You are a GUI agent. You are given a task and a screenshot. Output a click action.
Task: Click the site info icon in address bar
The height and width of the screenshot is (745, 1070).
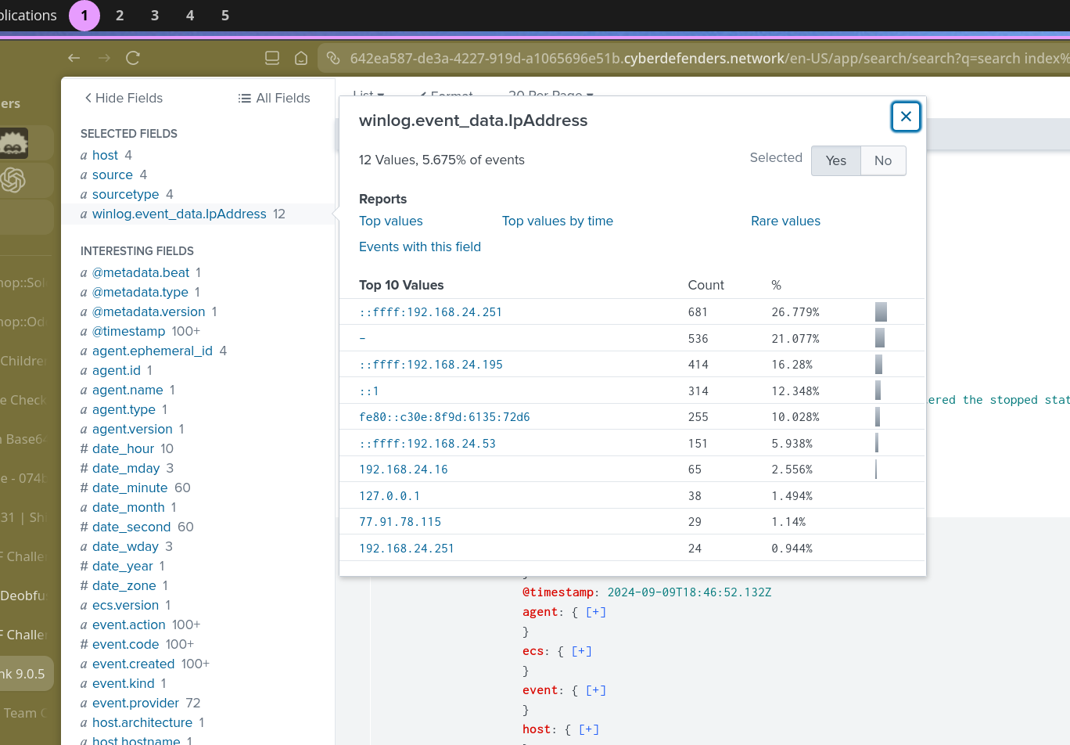click(333, 58)
